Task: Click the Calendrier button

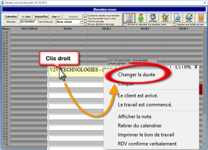Action: tap(11, 17)
